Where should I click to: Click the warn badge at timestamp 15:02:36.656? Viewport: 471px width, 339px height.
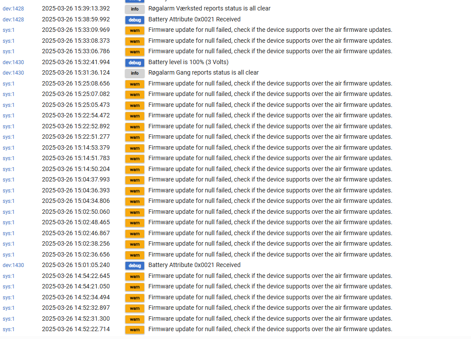135,255
